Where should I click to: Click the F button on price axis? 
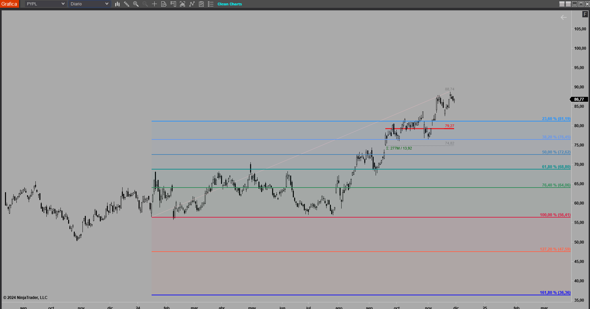pos(585,14)
